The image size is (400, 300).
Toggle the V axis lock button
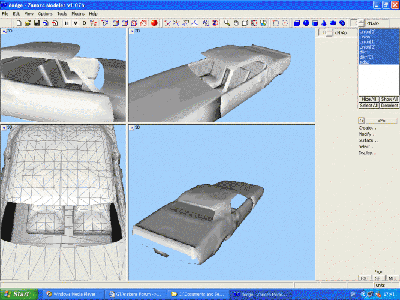(x=75, y=23)
